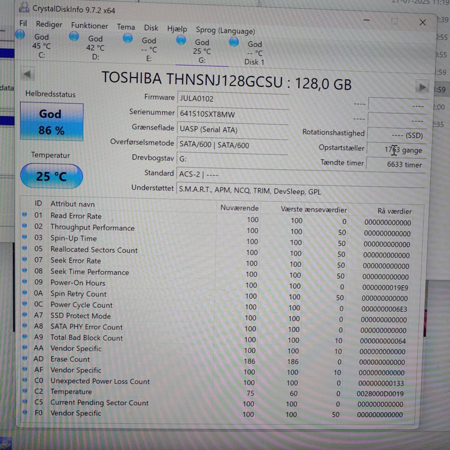Click raw value 0028000D0019

(x=380, y=394)
